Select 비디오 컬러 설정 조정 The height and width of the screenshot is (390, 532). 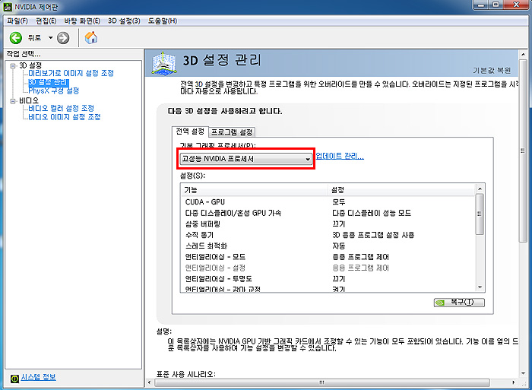click(61, 108)
